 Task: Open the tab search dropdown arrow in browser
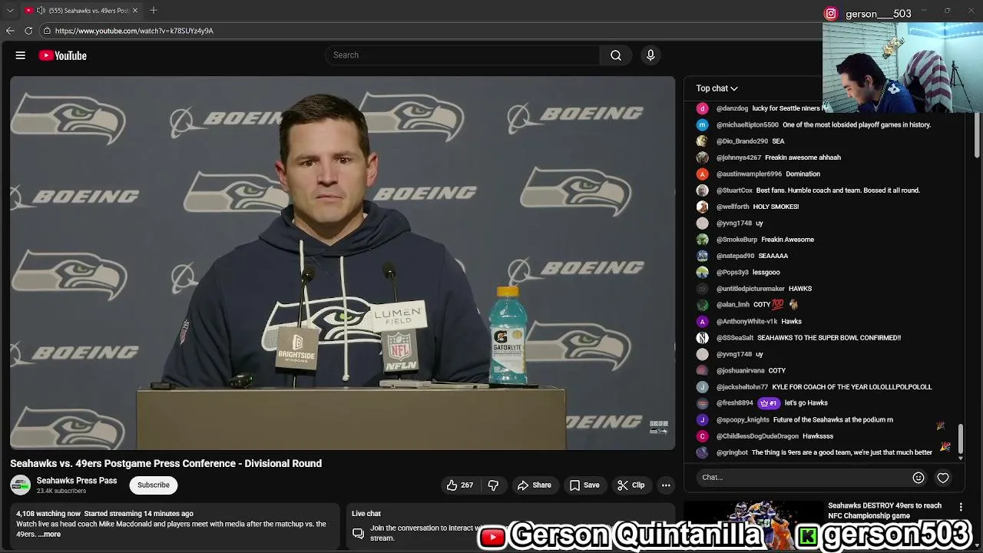(10, 11)
